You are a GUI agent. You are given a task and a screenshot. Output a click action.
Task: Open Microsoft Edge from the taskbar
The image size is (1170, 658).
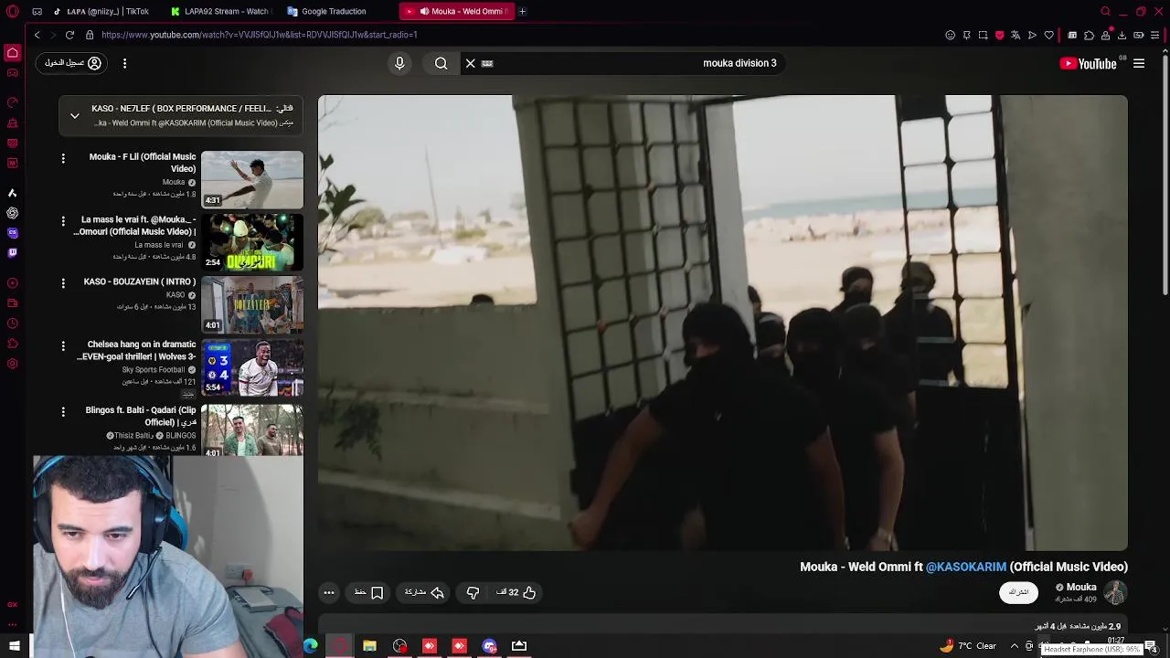tap(311, 646)
